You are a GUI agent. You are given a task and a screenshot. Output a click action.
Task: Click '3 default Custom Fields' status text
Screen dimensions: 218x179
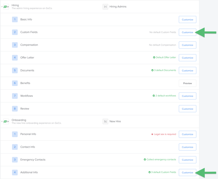164,172
